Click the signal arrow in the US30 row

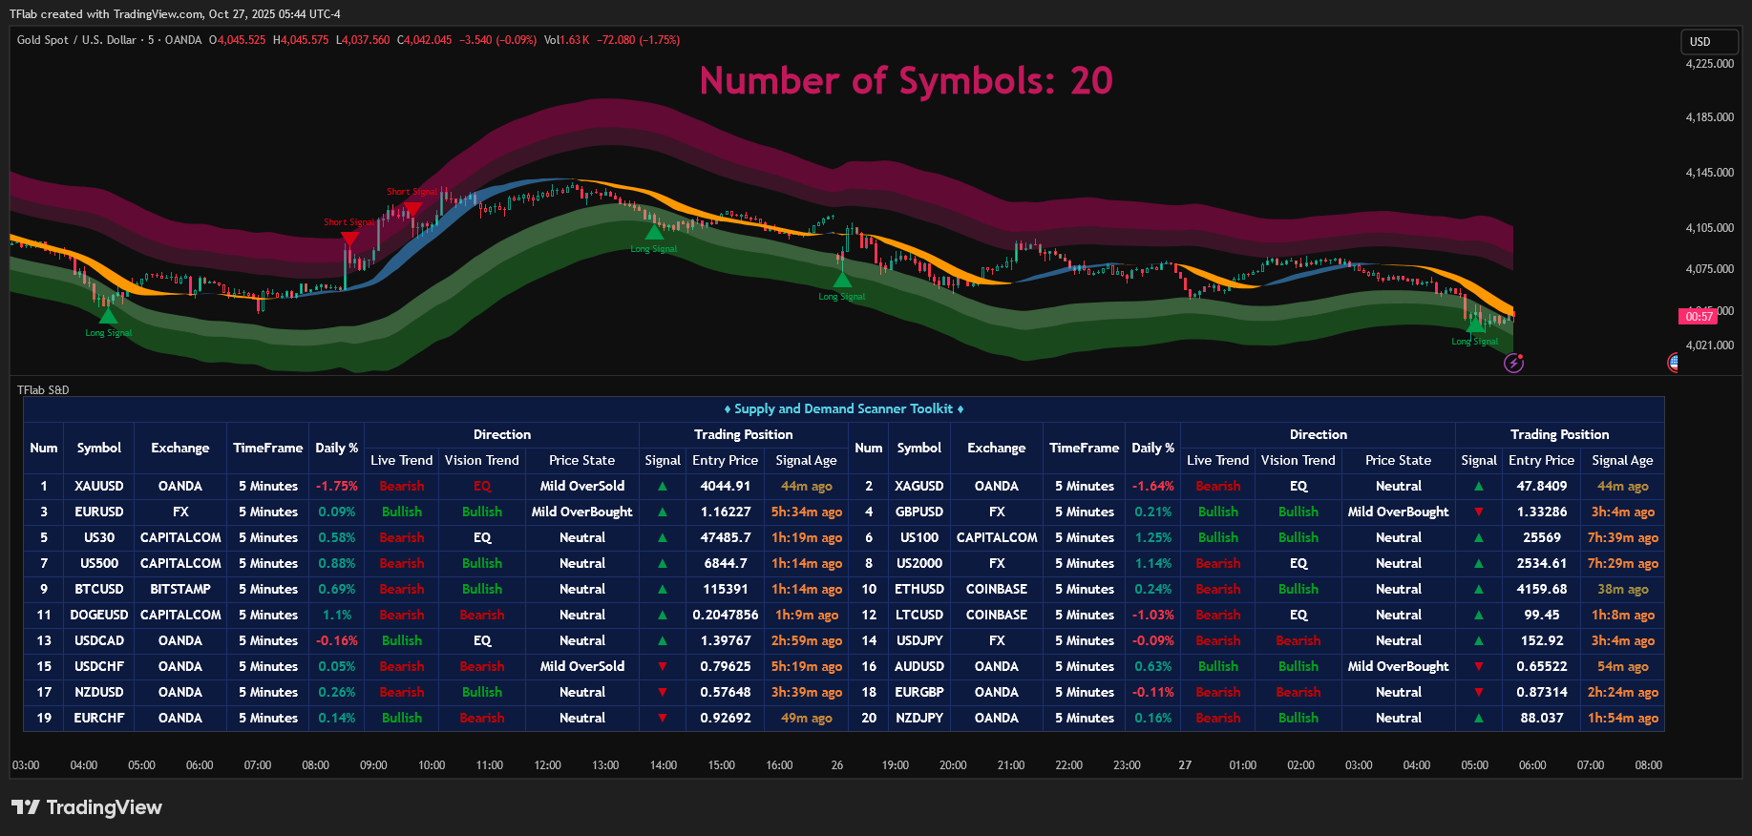pyautogui.click(x=663, y=537)
